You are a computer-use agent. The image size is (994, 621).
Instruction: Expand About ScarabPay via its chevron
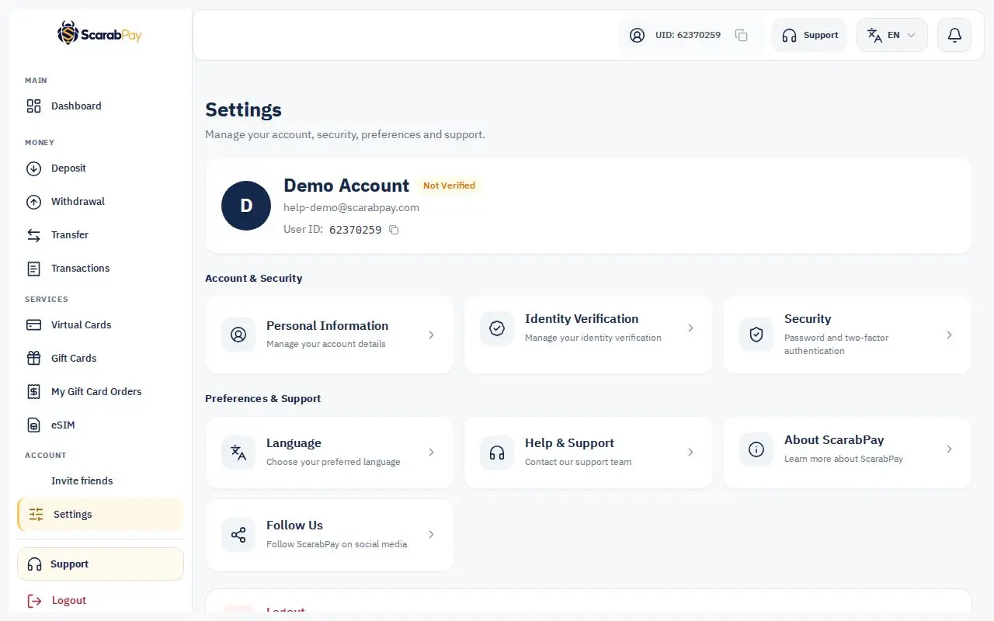(949, 449)
